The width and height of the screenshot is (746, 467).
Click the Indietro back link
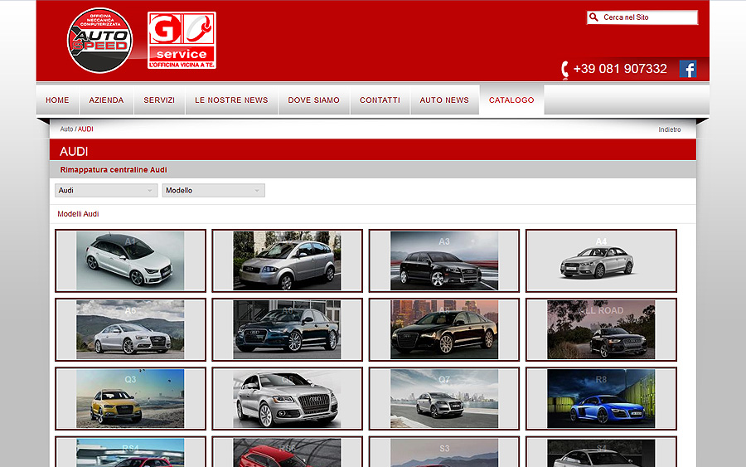click(670, 129)
